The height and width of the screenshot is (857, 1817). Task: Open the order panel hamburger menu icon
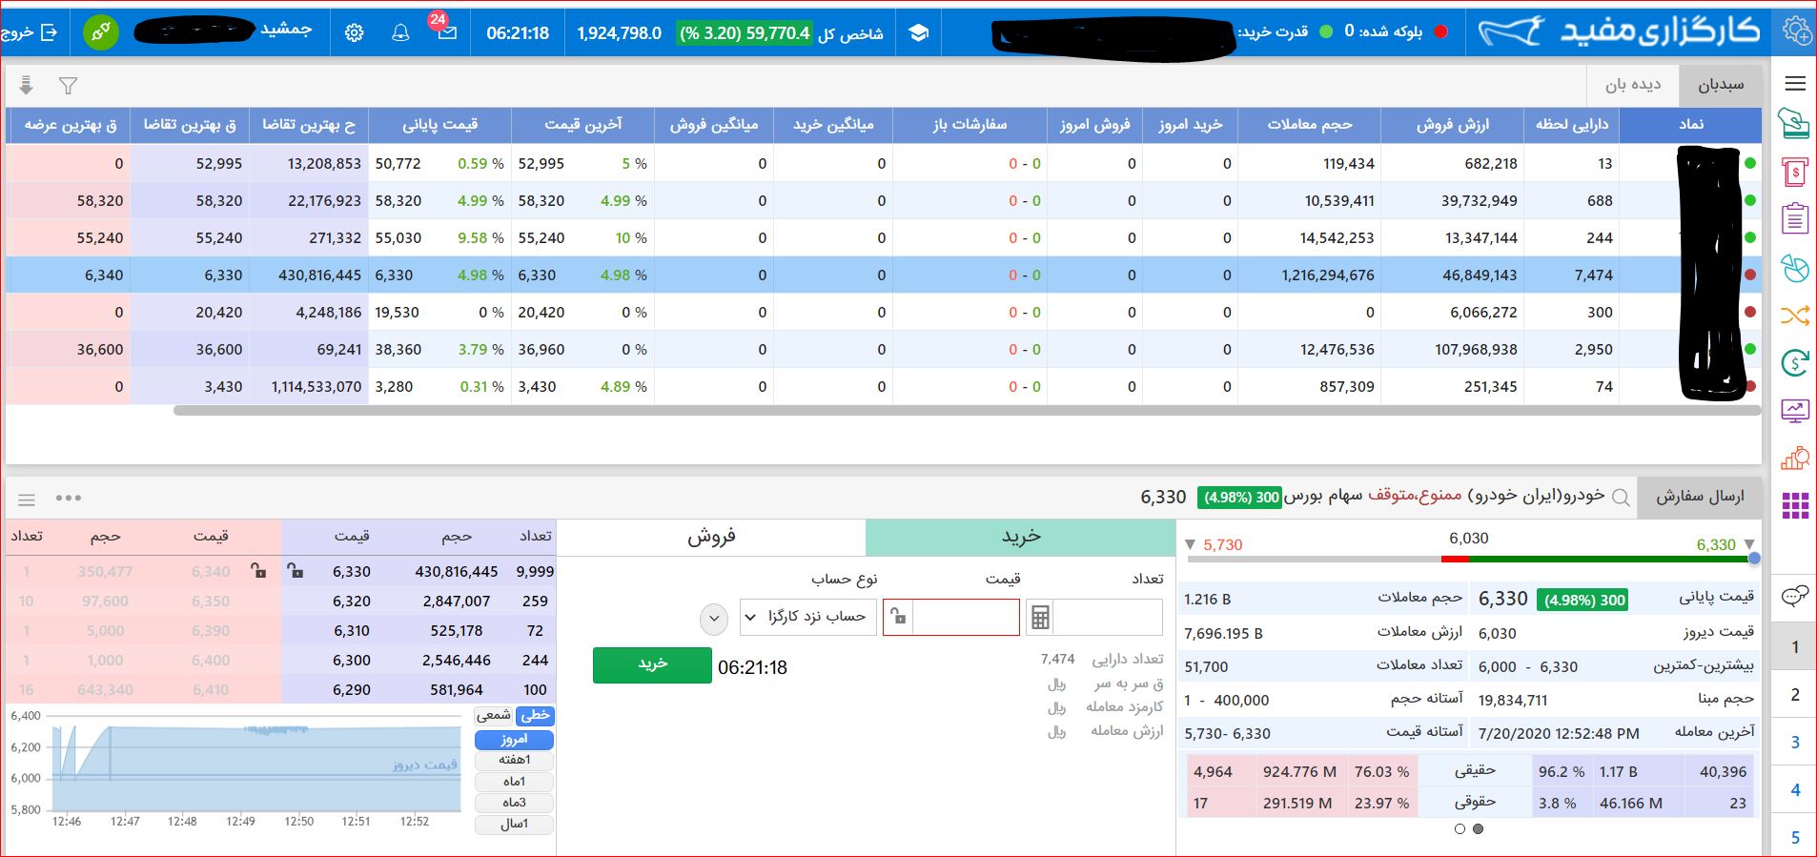click(x=27, y=499)
